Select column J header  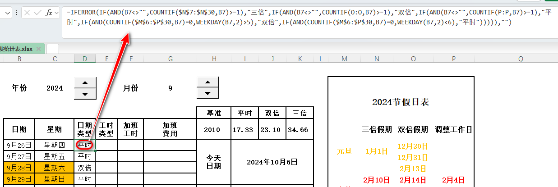point(272,59)
